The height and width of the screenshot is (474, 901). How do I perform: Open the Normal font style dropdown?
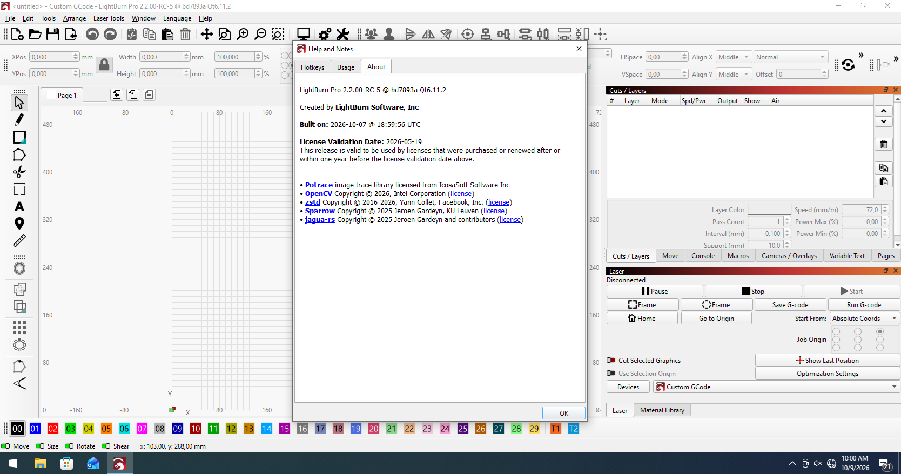click(791, 57)
